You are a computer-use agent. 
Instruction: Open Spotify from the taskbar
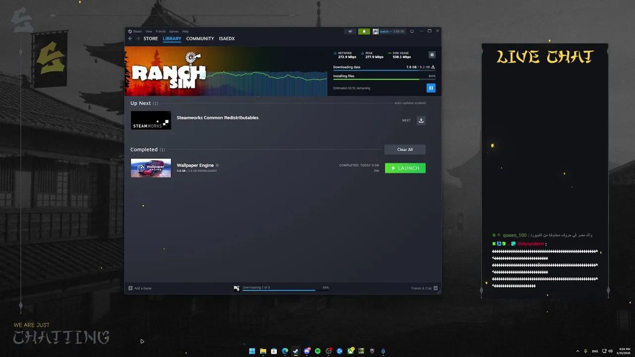click(x=317, y=351)
